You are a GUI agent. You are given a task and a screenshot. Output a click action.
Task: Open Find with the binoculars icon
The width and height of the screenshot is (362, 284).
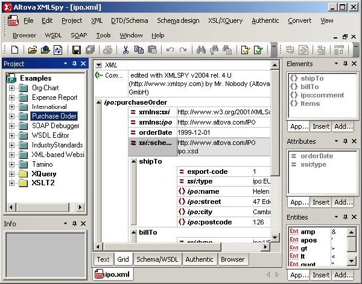[x=201, y=49]
